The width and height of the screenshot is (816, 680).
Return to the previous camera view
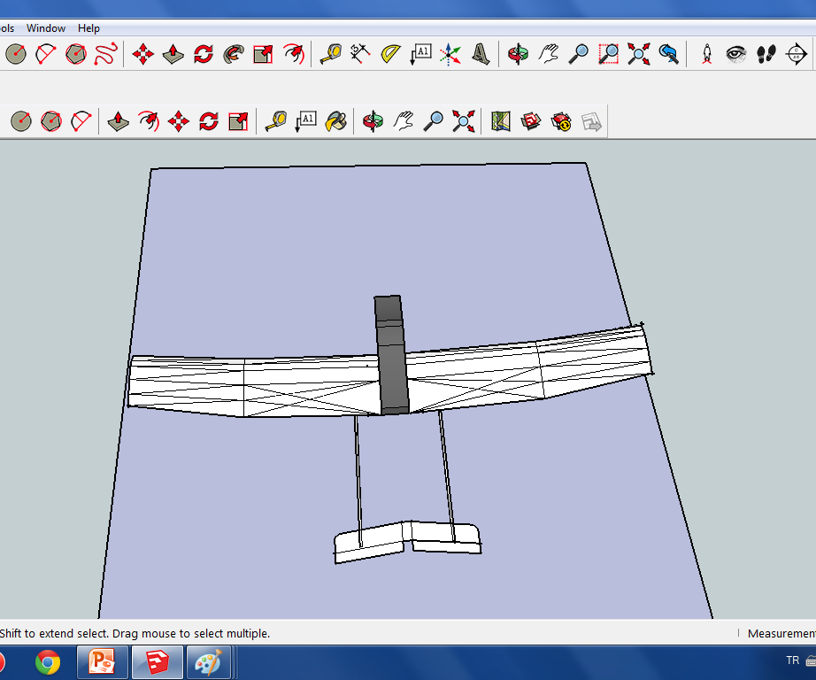(668, 54)
